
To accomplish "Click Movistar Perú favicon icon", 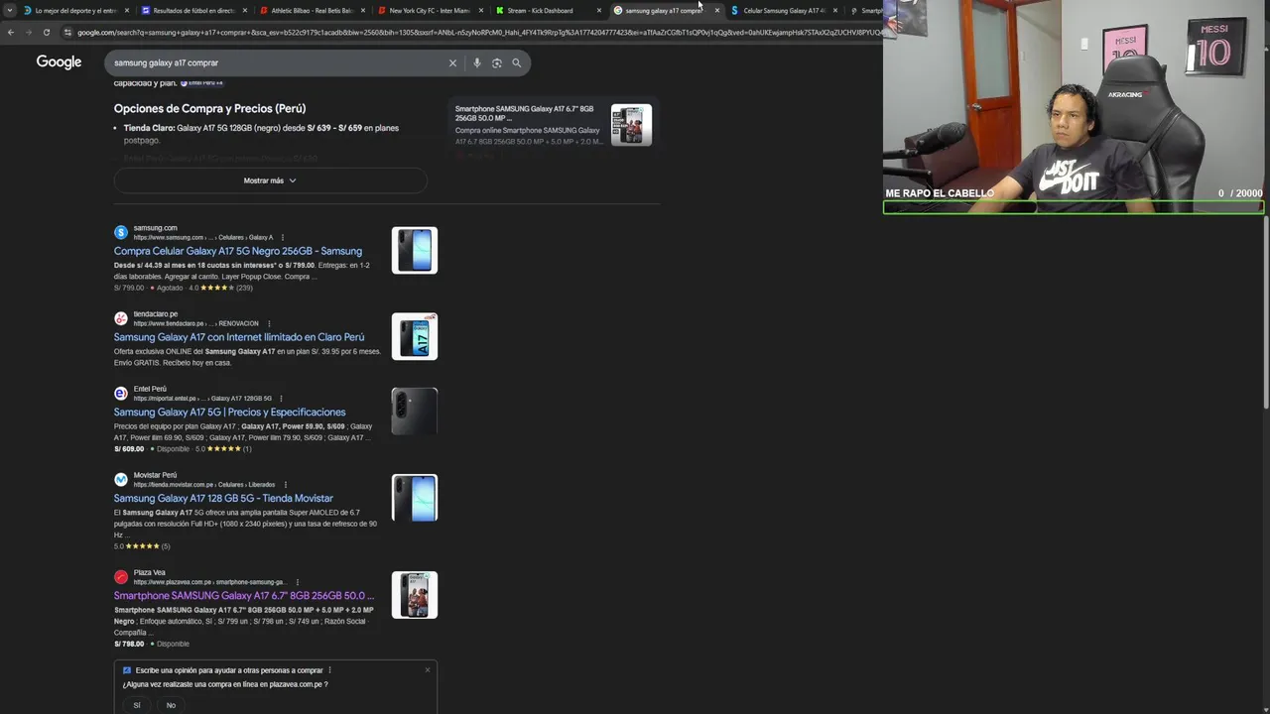I will point(121,480).
